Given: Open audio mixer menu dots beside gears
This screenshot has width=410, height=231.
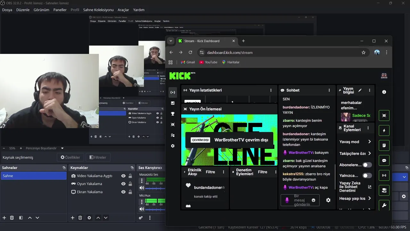Looking at the screenshot, I should coord(150,218).
